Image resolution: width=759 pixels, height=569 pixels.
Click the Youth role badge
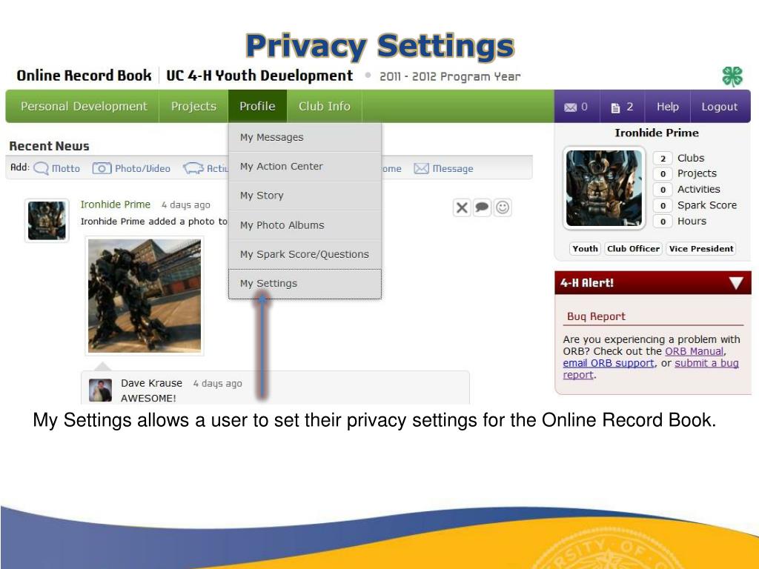pos(585,249)
